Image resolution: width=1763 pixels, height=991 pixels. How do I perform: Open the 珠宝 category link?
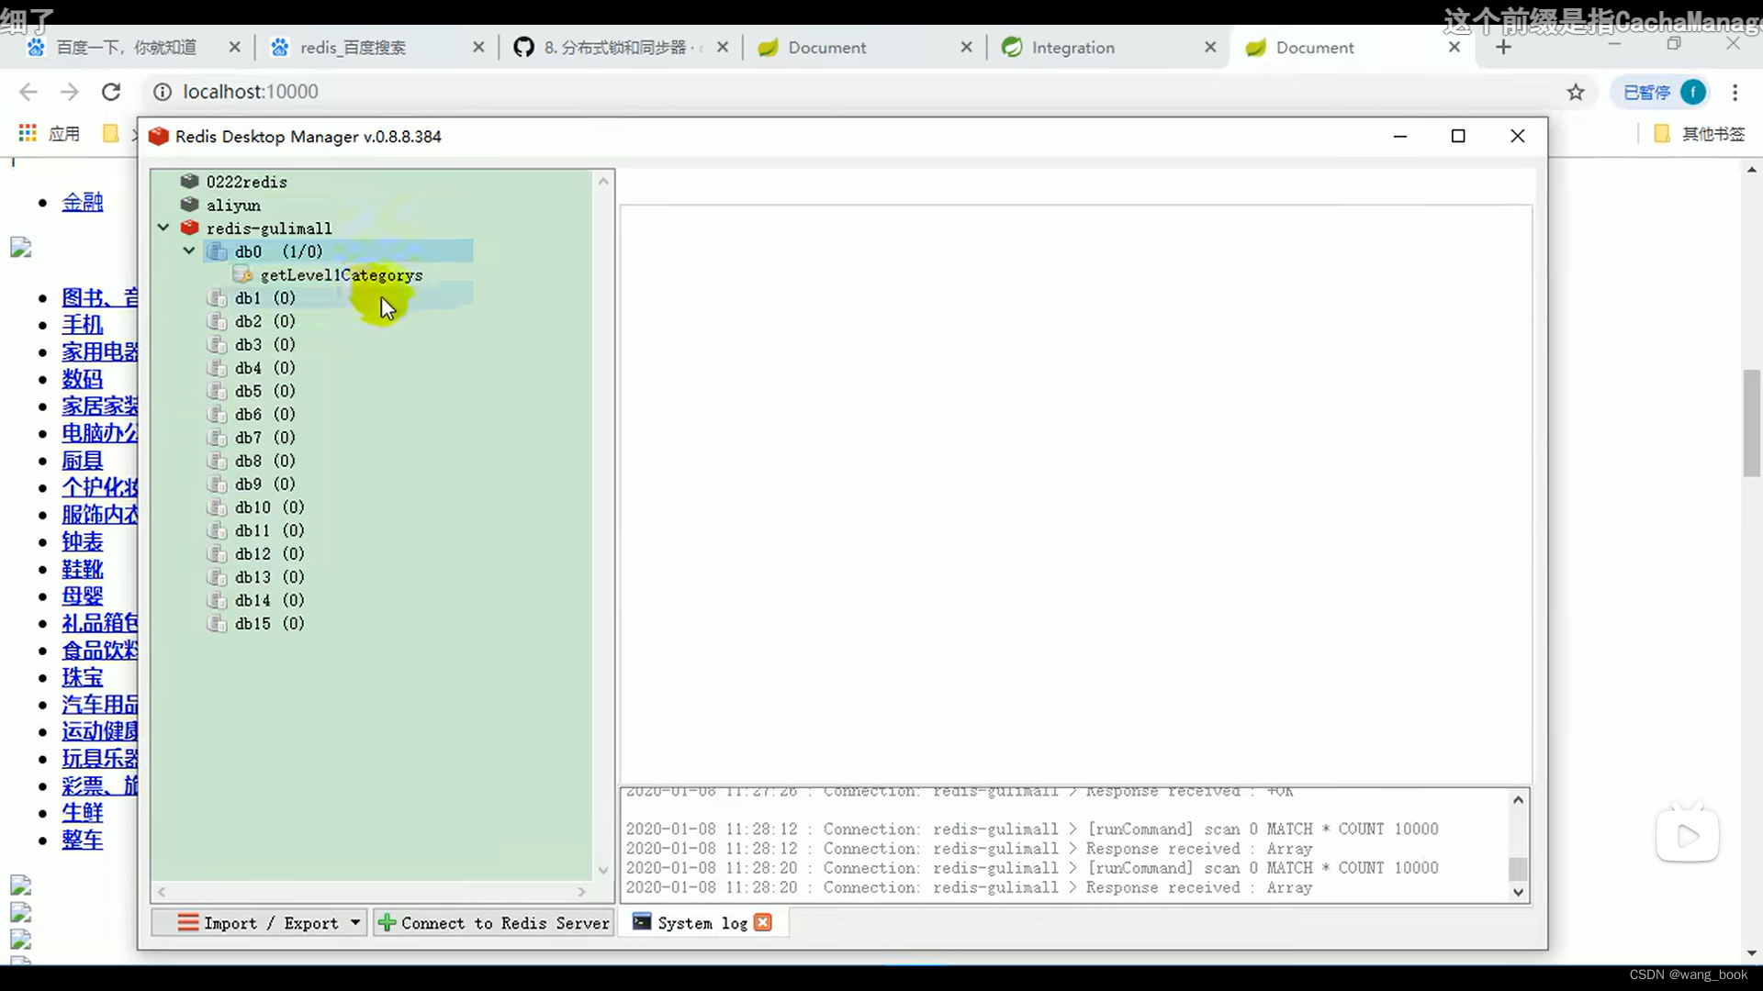(x=83, y=677)
